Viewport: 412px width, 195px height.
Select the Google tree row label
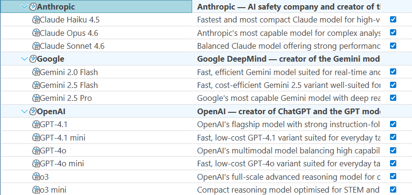50,59
